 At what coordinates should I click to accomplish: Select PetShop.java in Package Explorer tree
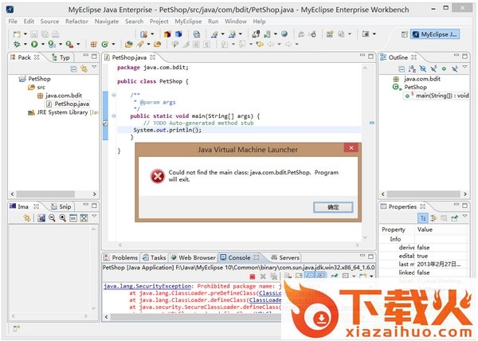coord(72,104)
